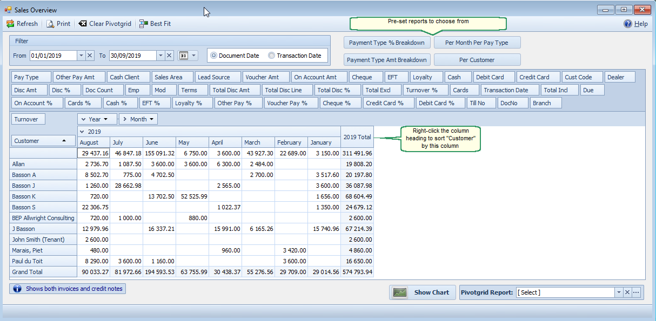Click the February column header
The height and width of the screenshot is (321, 656).
pyautogui.click(x=291, y=142)
